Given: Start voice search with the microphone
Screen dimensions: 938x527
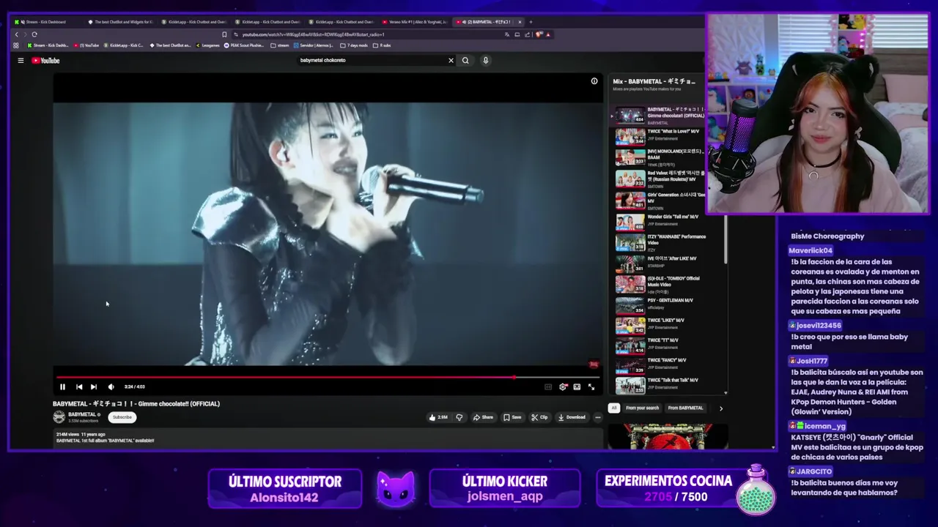Looking at the screenshot, I should coord(485,61).
